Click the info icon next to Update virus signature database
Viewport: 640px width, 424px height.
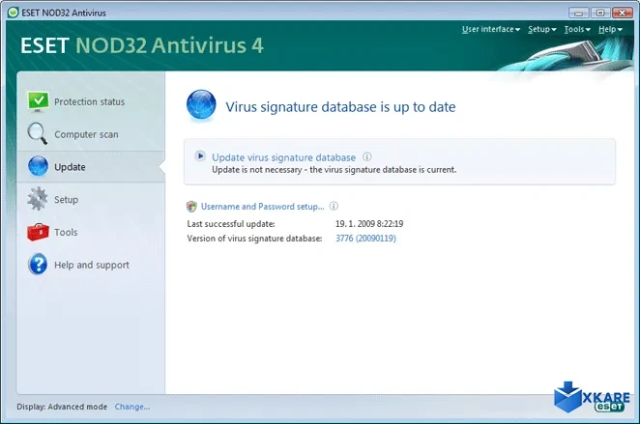367,156
